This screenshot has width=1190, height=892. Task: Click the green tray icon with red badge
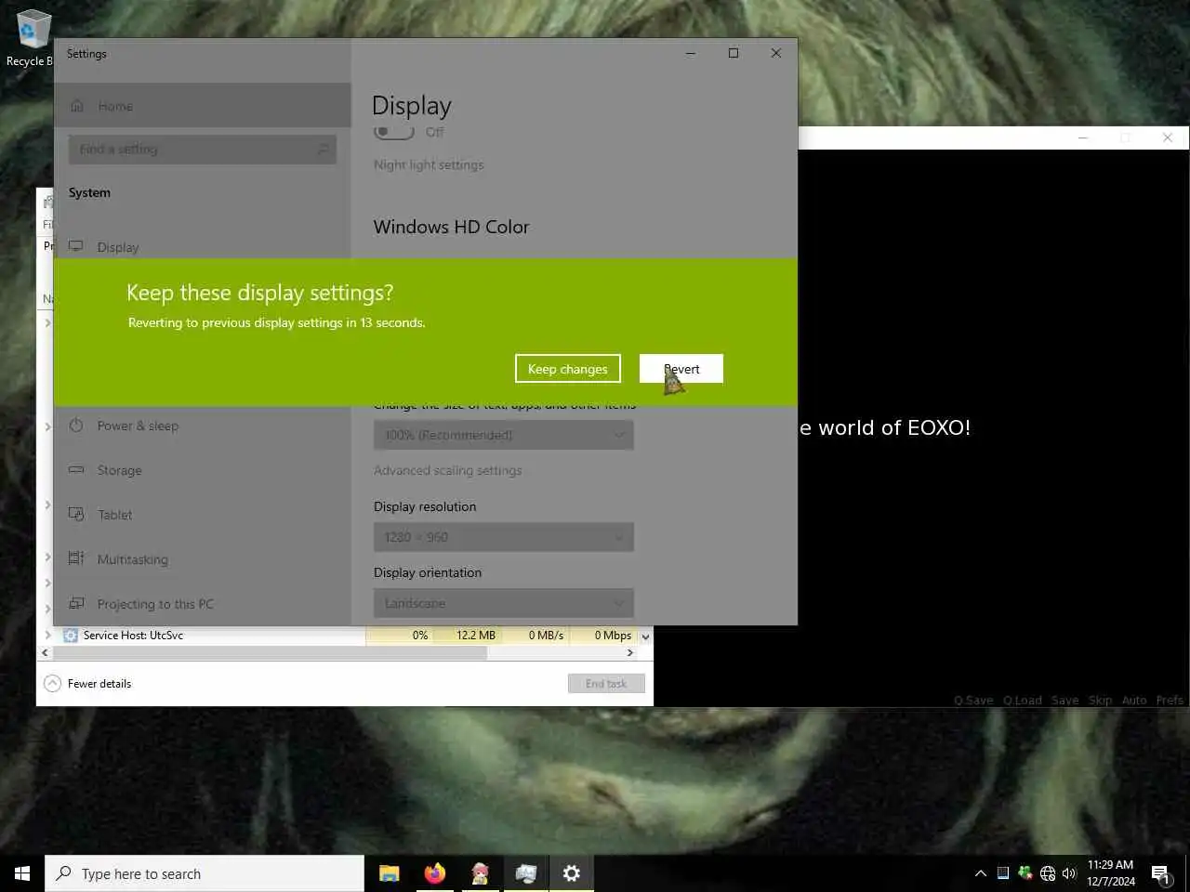tap(1025, 873)
